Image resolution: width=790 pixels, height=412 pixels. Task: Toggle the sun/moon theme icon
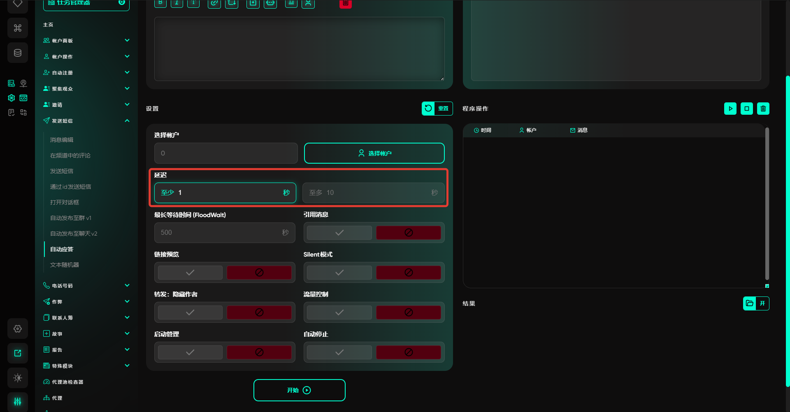tap(18, 377)
